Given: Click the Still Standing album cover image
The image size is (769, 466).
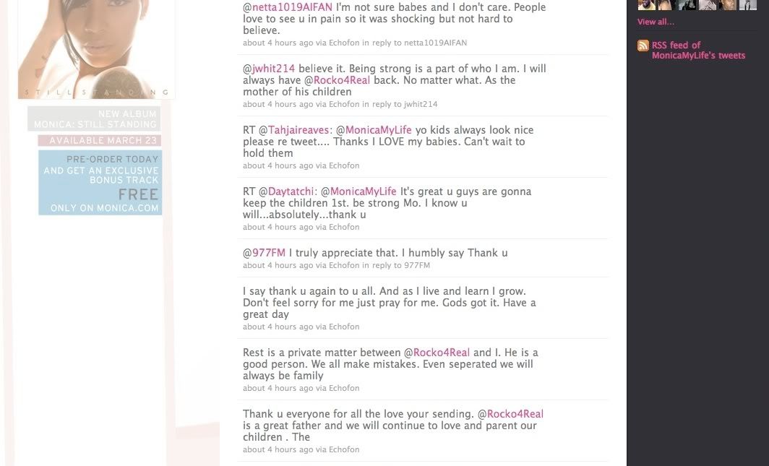Looking at the screenshot, I should pyautogui.click(x=97, y=49).
